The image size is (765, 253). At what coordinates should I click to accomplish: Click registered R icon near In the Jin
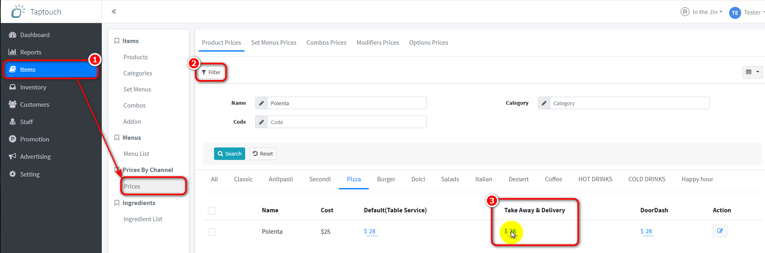pyautogui.click(x=685, y=12)
